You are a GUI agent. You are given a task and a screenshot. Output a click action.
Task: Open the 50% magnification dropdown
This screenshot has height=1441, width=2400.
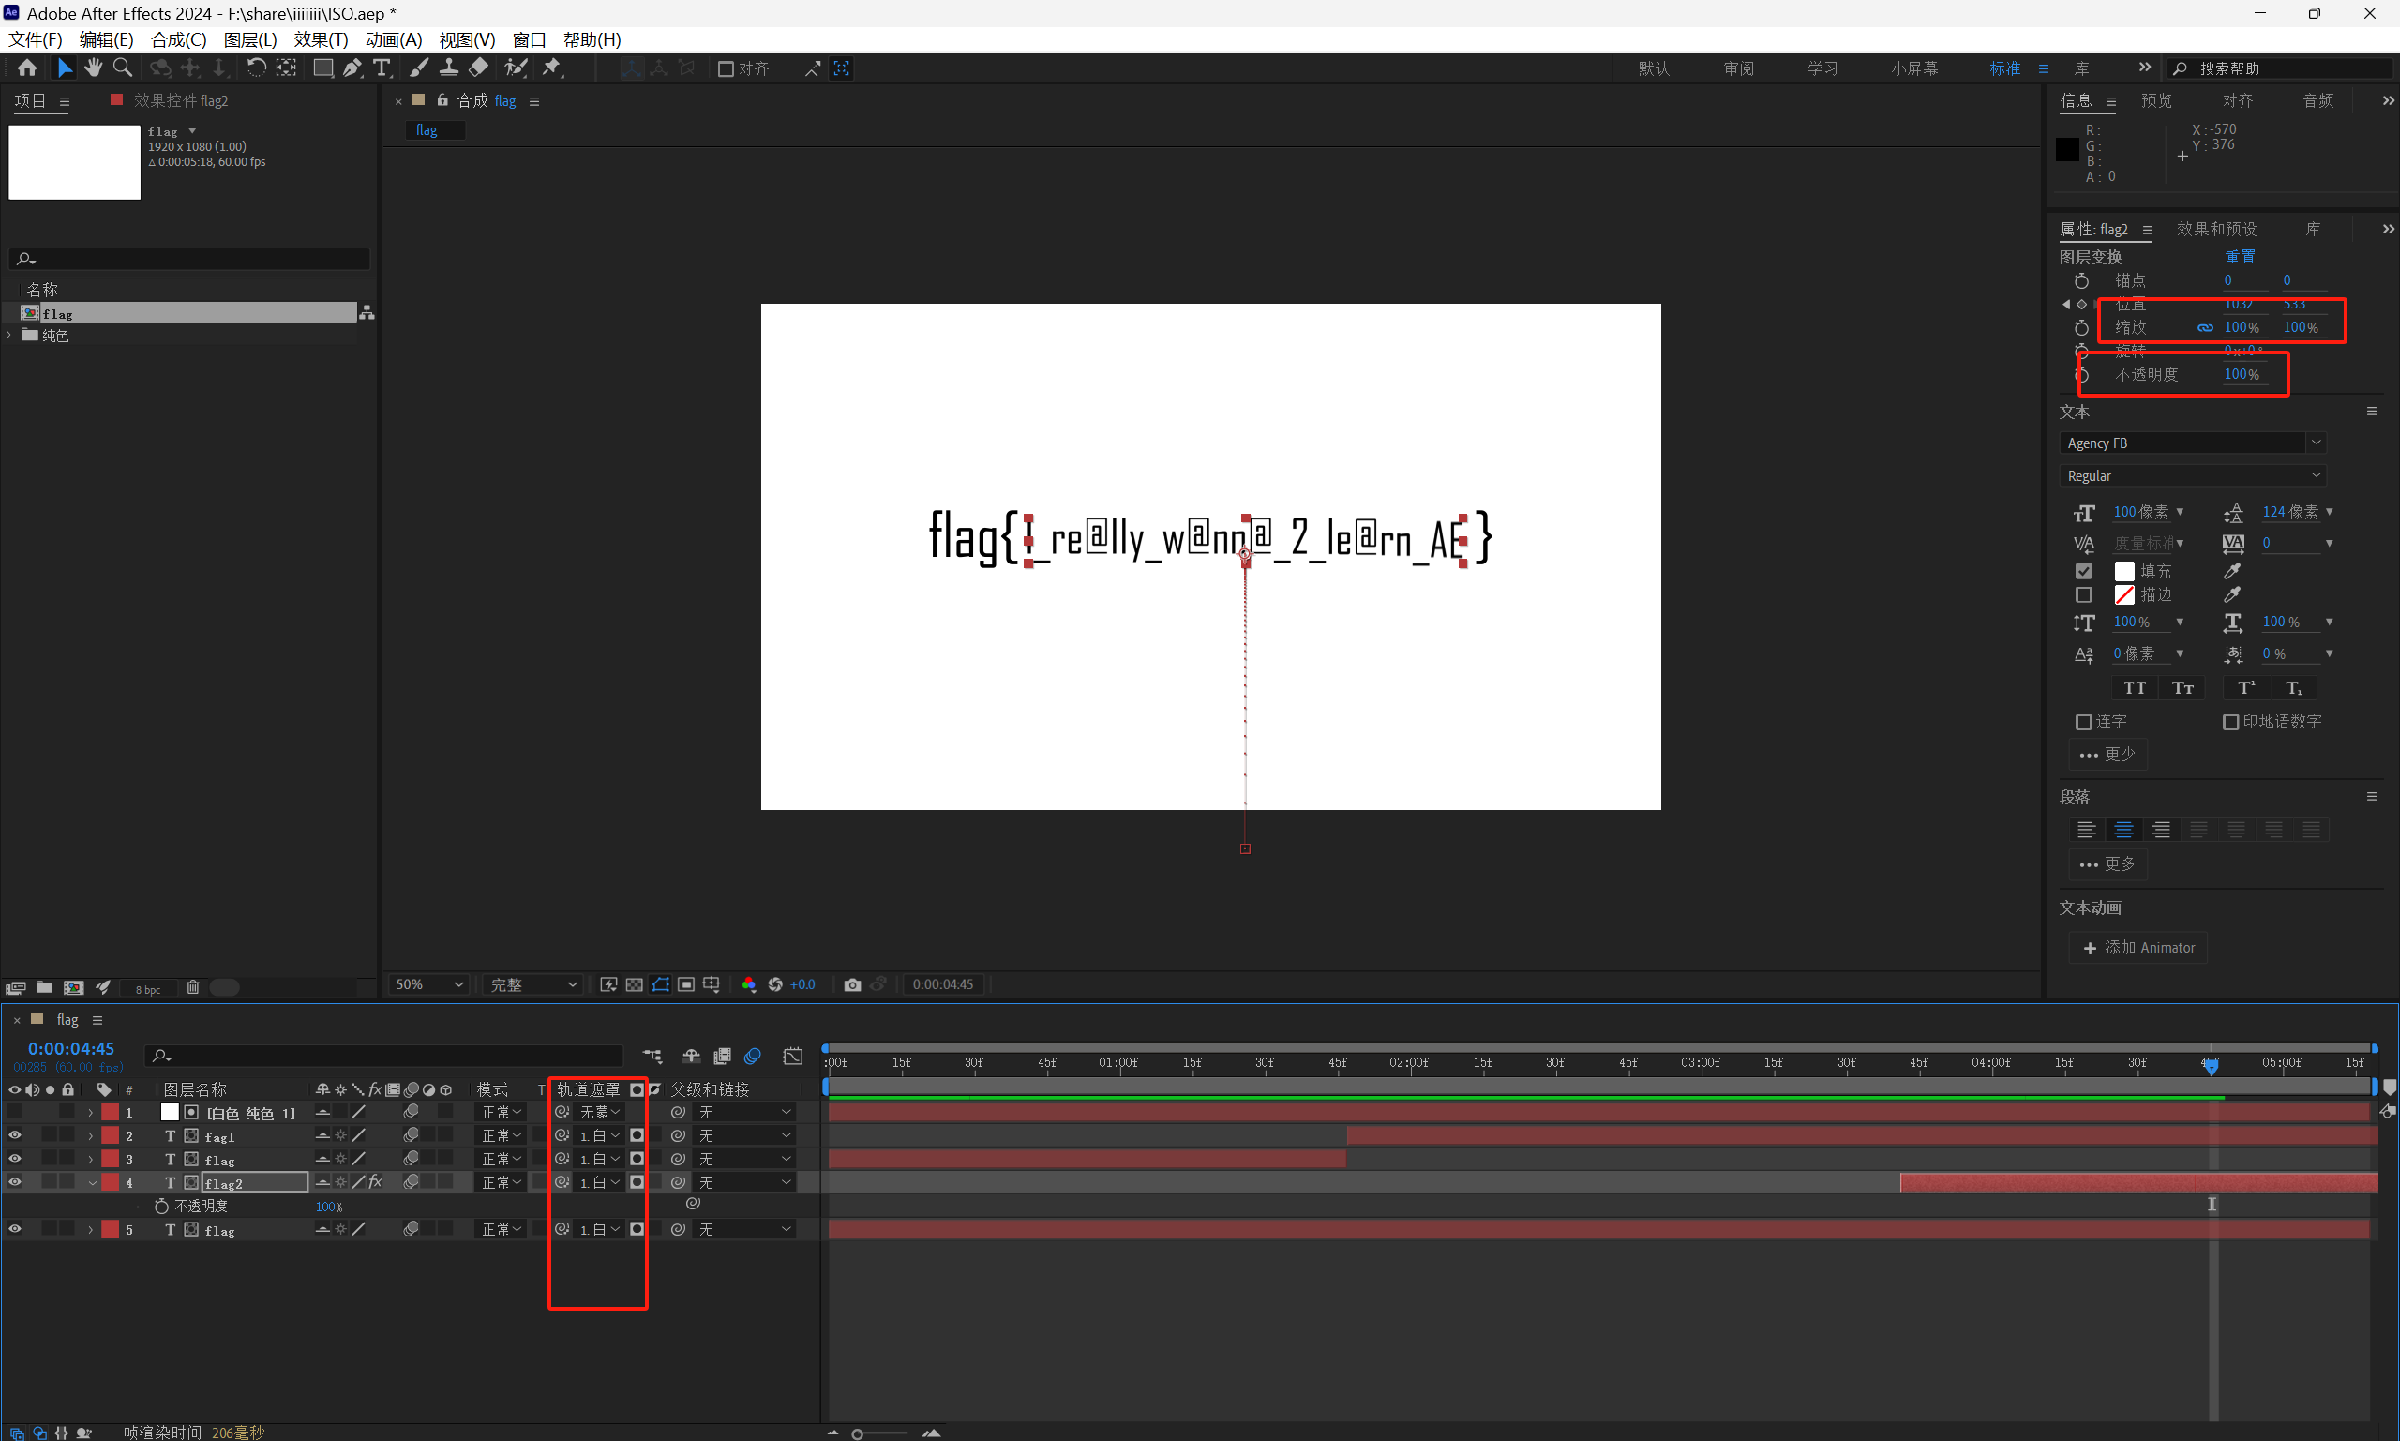coord(429,984)
